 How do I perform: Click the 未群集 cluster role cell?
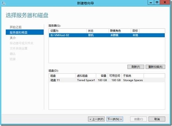114,35
